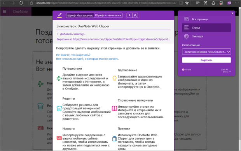Refresh the page with reload icon

tap(21, 3)
